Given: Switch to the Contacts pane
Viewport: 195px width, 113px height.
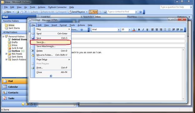Looking at the screenshot, I should coord(14,92).
